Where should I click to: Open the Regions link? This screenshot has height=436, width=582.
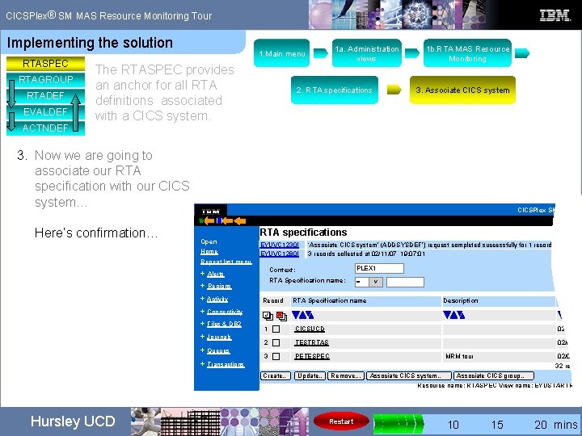click(x=219, y=286)
